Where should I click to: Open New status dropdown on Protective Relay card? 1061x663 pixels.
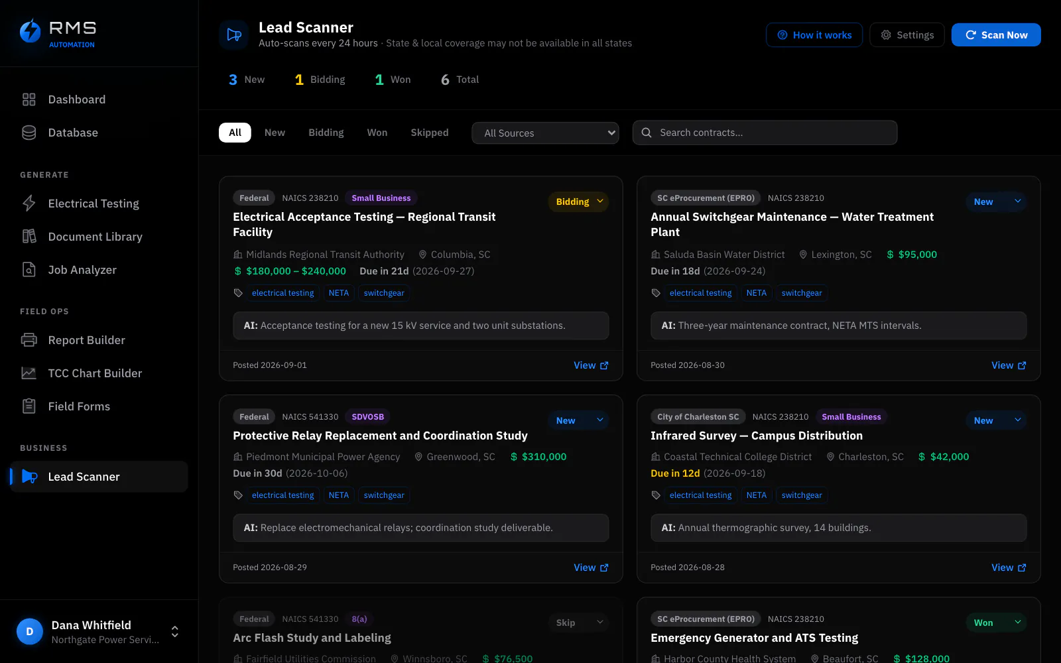coord(578,420)
